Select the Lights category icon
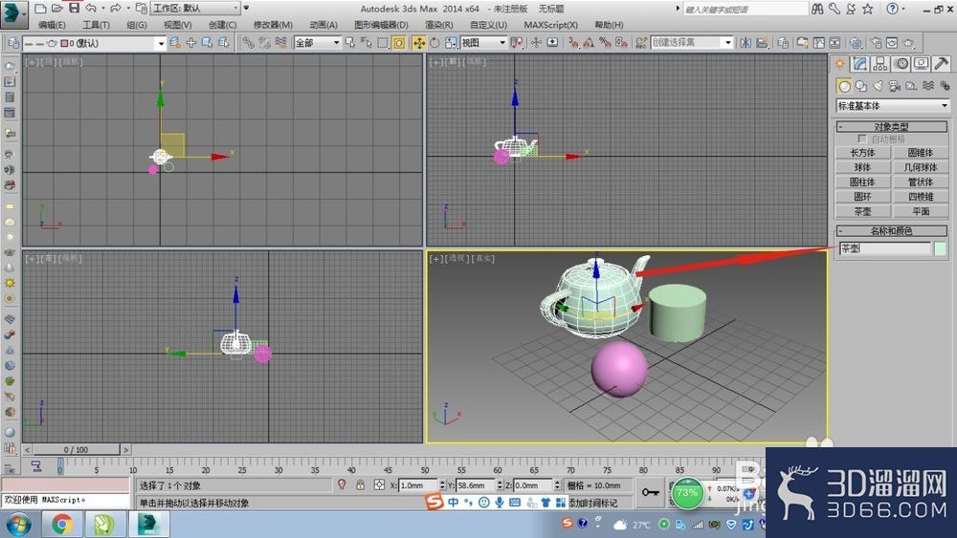Screen dimensions: 957x538 (x=878, y=86)
